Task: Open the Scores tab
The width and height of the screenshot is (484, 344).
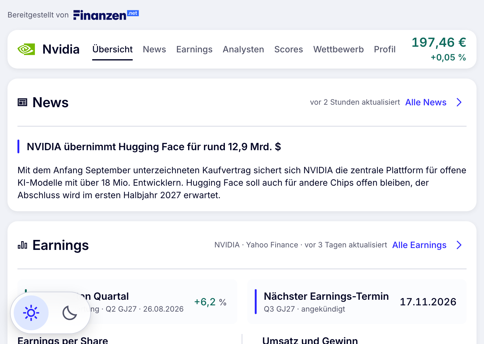Action: click(289, 49)
